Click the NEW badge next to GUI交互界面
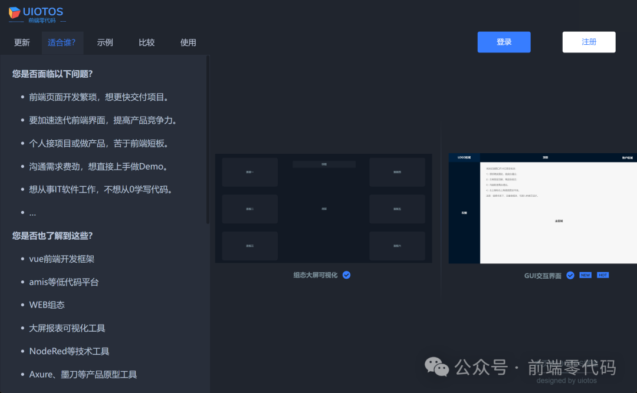 point(585,275)
